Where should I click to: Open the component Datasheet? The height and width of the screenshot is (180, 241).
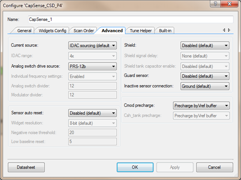(26, 167)
